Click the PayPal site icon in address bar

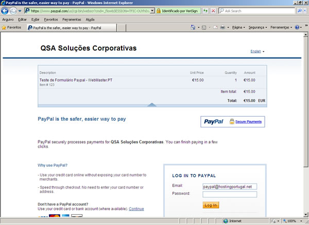[x=27, y=11]
